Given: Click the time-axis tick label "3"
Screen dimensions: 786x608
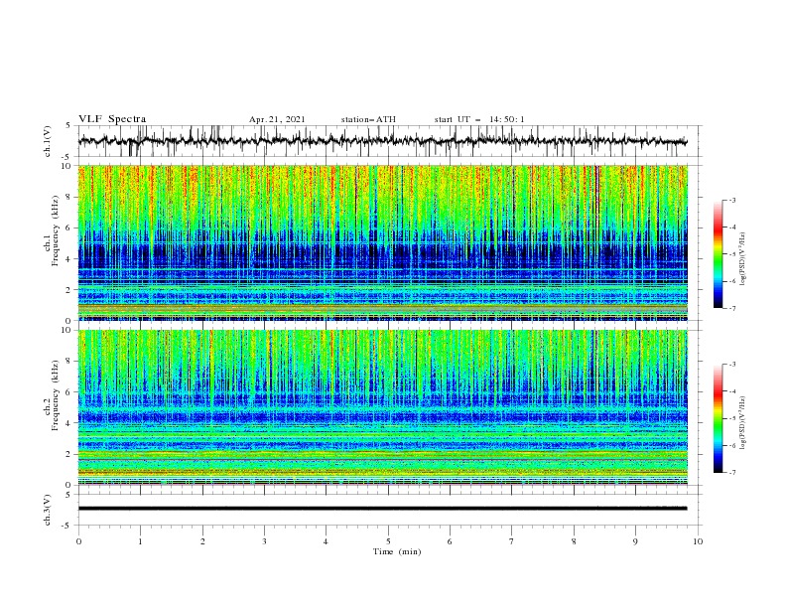Looking at the screenshot, I should coord(264,541).
